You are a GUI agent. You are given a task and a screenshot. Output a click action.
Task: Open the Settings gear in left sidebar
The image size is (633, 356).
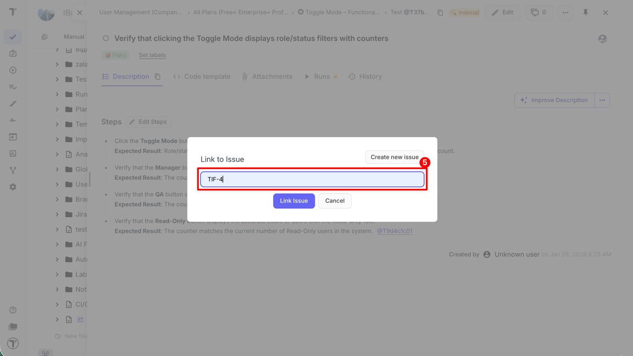(13, 186)
